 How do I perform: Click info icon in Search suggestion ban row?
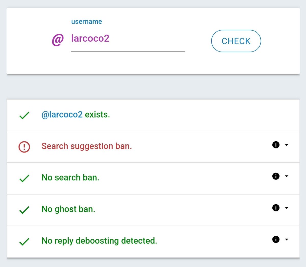(276, 145)
